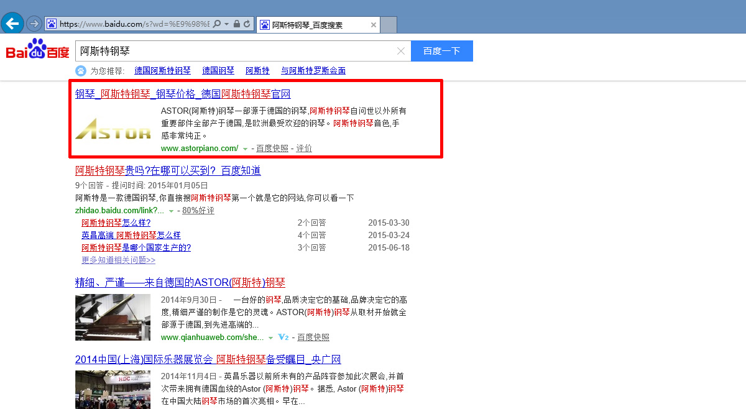Click the magnifier search icon in address bar
Image resolution: width=746 pixels, height=409 pixels.
216,24
